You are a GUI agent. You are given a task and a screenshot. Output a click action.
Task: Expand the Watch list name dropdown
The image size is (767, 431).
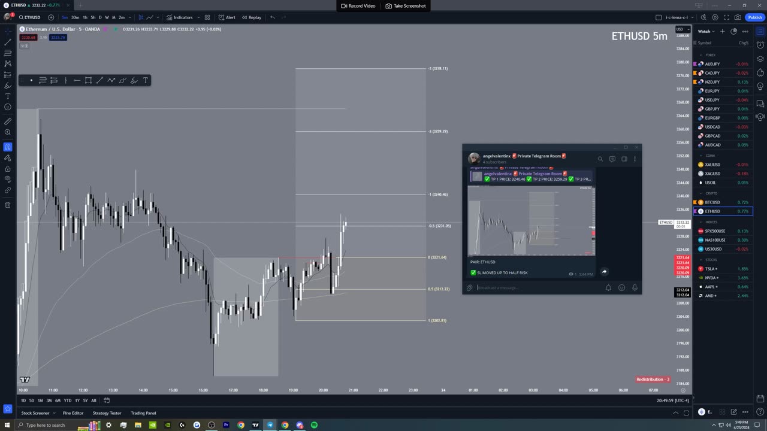(x=706, y=31)
